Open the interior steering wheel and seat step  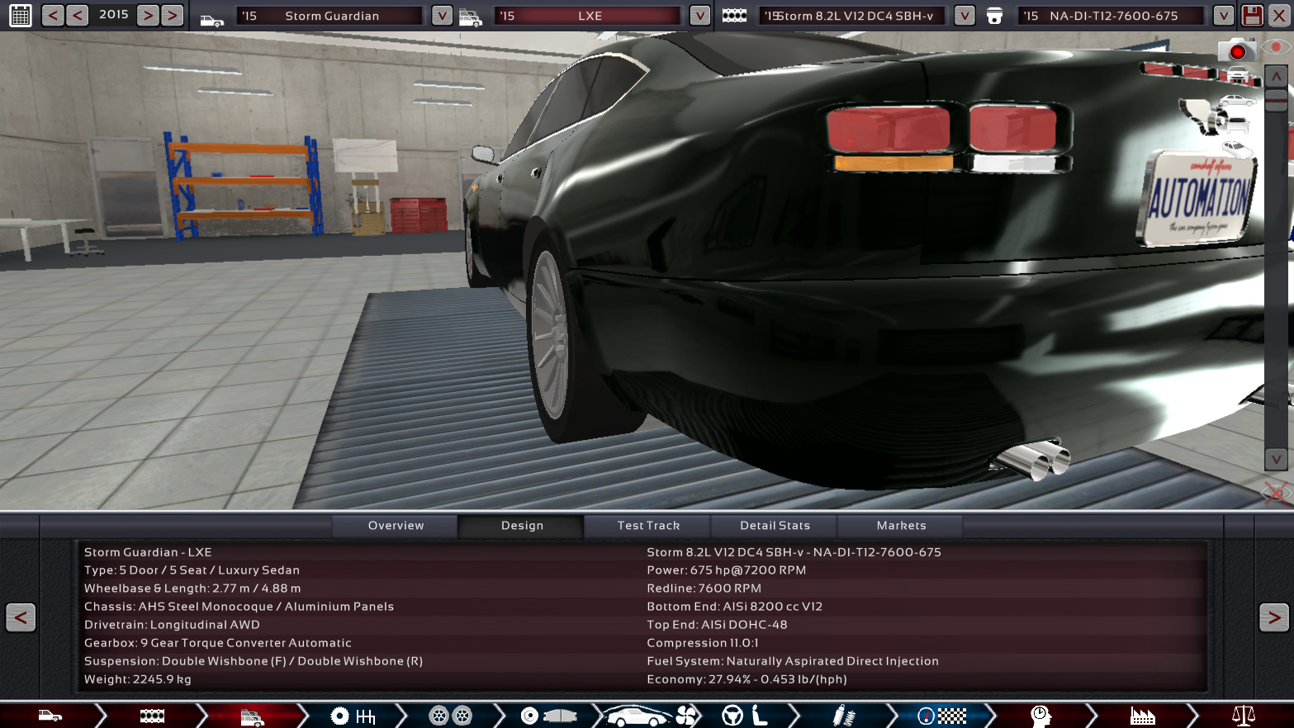point(745,716)
